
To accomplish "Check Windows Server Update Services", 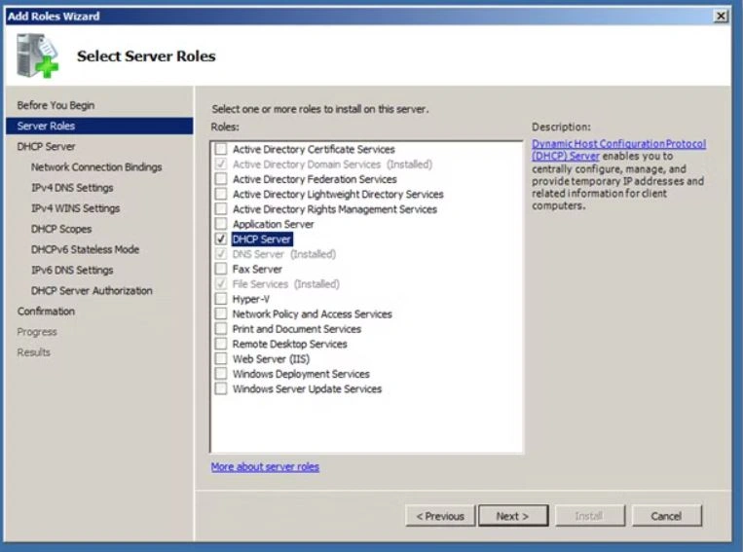I will 221,388.
